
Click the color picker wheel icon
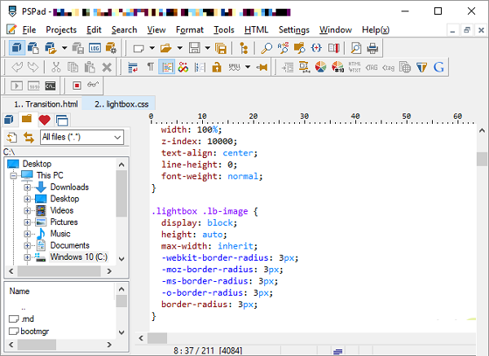click(319, 67)
